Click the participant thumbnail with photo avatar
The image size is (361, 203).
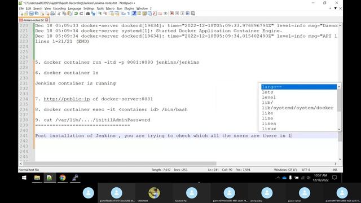[x=154, y=193]
